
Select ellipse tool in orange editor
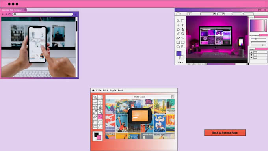tap(95, 127)
